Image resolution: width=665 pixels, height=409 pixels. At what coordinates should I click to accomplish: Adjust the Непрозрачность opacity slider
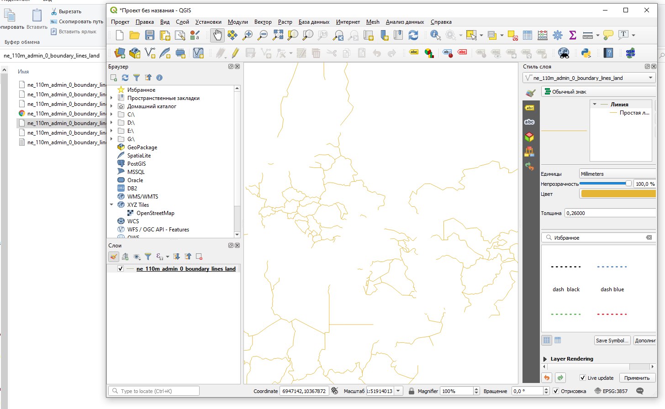(x=606, y=184)
